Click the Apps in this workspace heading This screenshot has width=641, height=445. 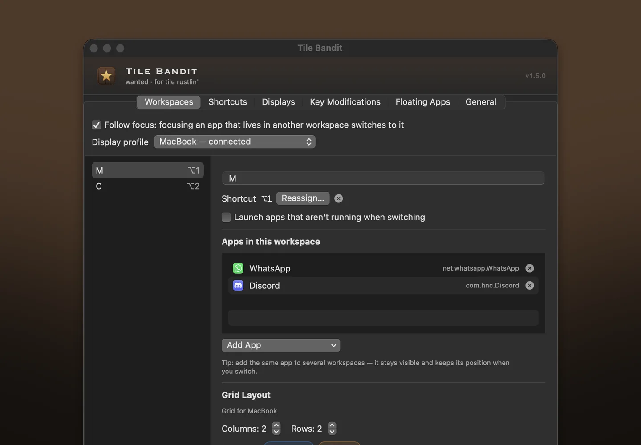pyautogui.click(x=271, y=242)
